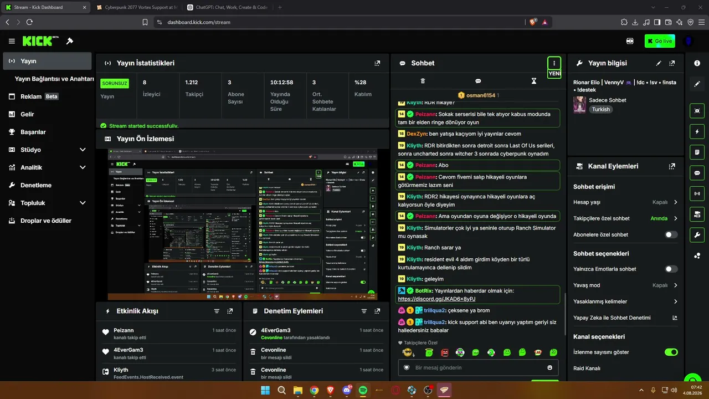Viewport: 709px width, 399px height.
Task: Click the Bir mesaj gönderin input field
Action: [478, 367]
